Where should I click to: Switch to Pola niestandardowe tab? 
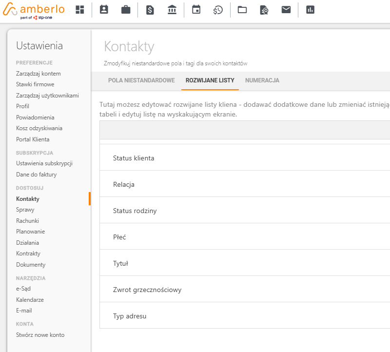click(141, 80)
